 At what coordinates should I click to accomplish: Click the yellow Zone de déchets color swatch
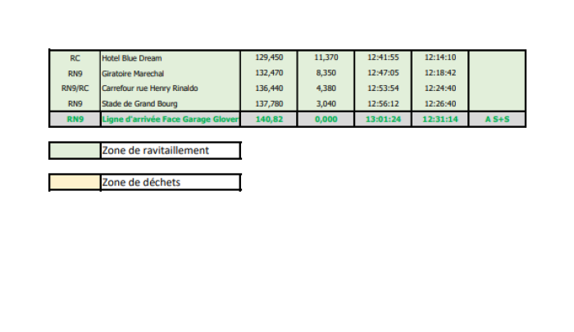tap(75, 182)
